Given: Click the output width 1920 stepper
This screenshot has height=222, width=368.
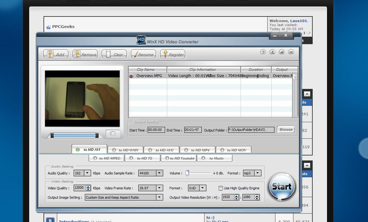Looking at the screenshot, I should pyautogui.click(x=236, y=197).
